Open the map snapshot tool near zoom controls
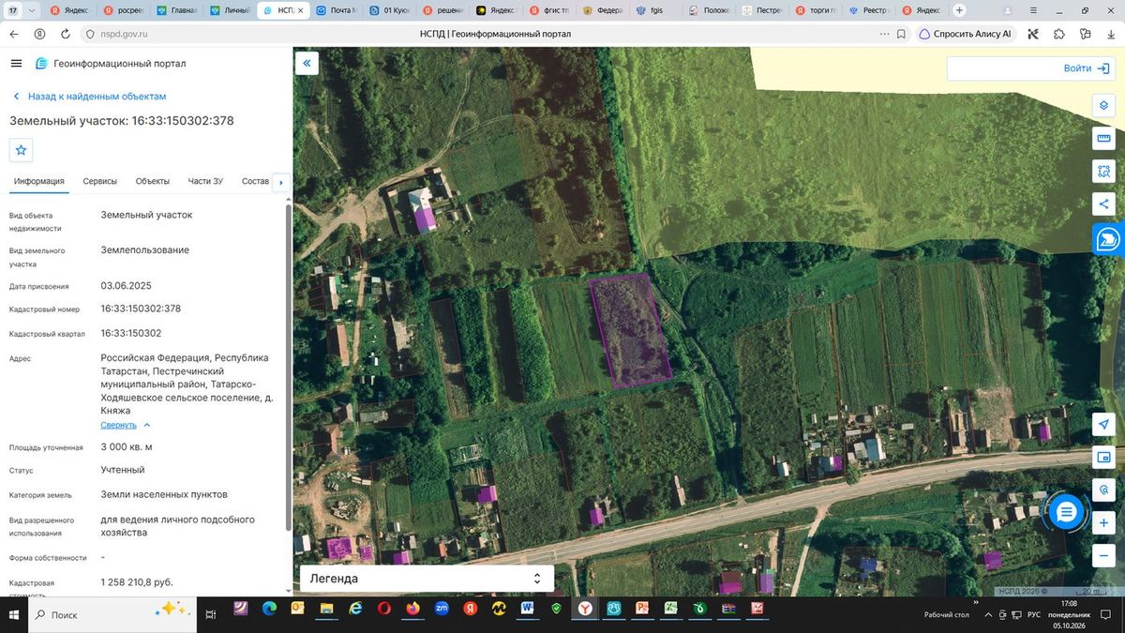The image size is (1125, 633). tap(1103, 458)
